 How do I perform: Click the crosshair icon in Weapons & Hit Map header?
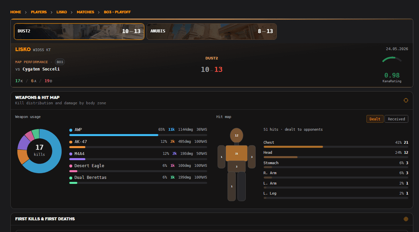[406, 100]
